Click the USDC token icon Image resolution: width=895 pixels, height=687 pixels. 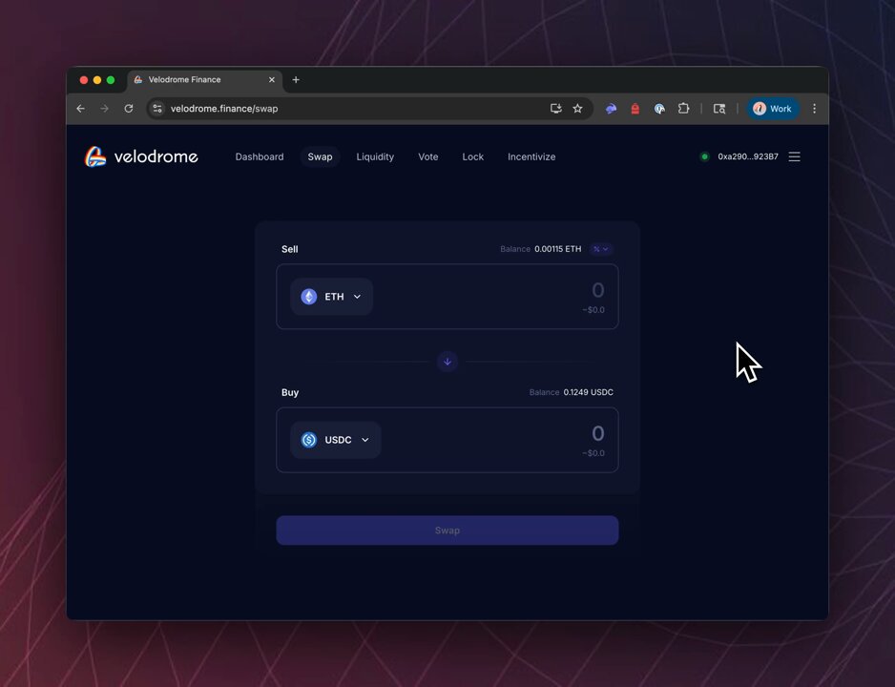tap(309, 440)
